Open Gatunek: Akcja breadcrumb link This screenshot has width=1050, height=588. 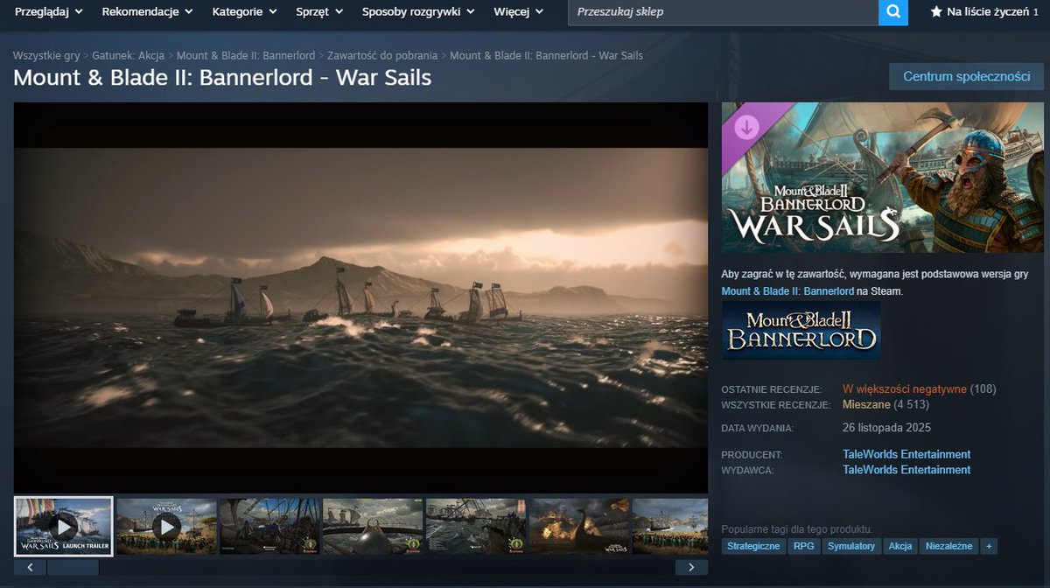point(128,55)
